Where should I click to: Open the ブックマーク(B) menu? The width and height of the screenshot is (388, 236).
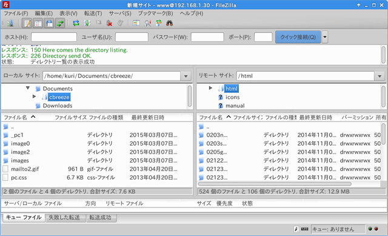155,13
